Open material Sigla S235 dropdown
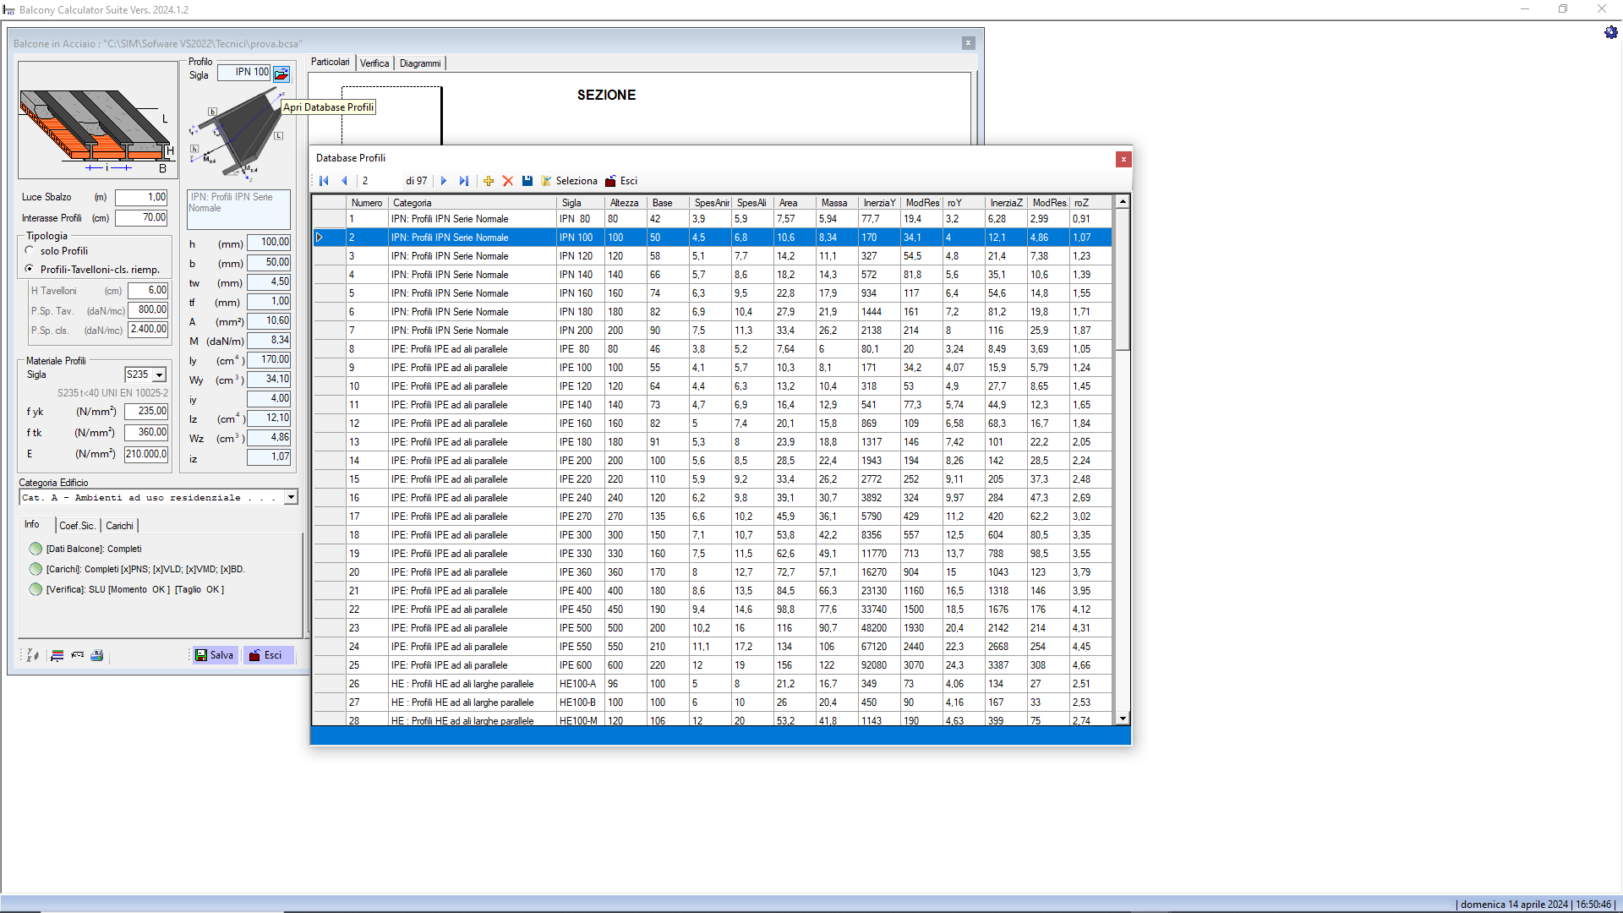Viewport: 1623px width, 913px height. point(159,374)
